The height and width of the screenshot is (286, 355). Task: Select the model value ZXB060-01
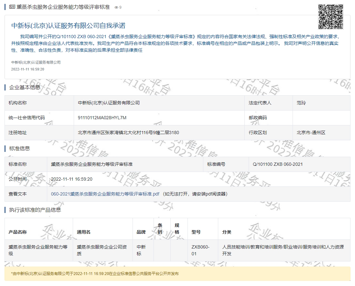(200, 250)
